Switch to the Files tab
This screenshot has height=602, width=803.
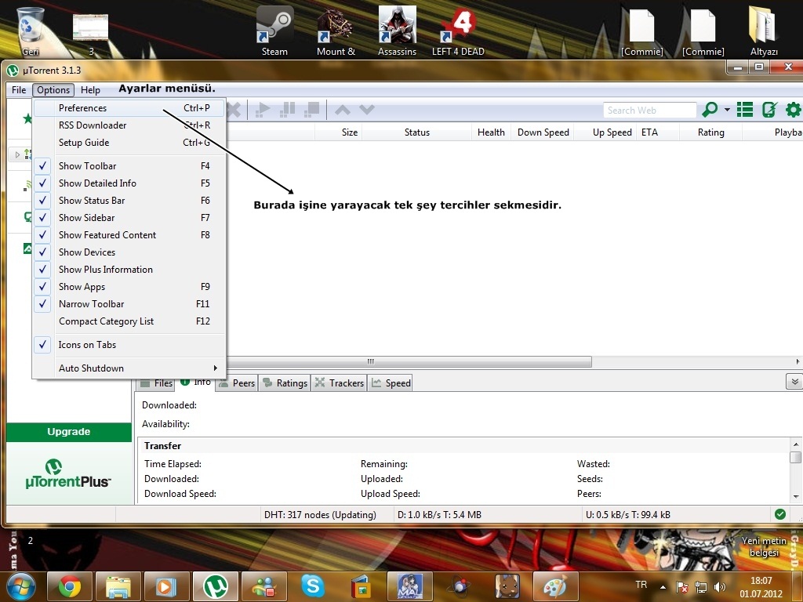pos(157,383)
